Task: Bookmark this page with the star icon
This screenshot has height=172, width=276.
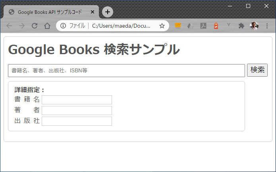Action: [x=162, y=26]
